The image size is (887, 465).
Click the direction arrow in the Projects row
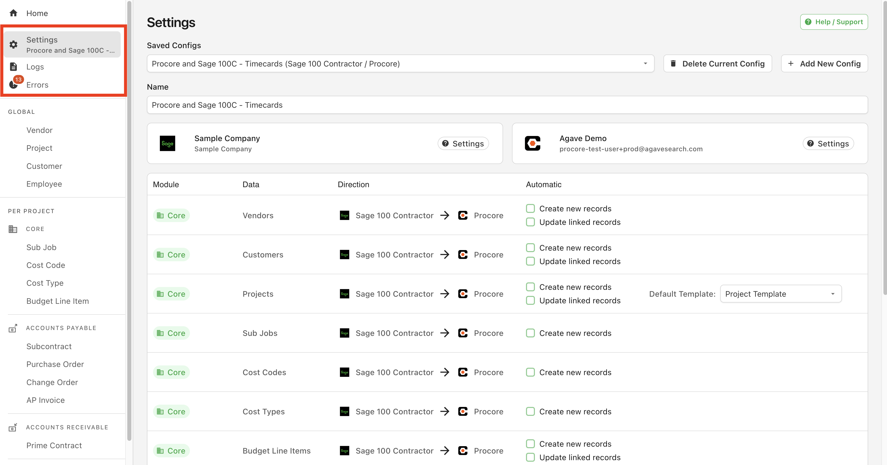(x=445, y=294)
